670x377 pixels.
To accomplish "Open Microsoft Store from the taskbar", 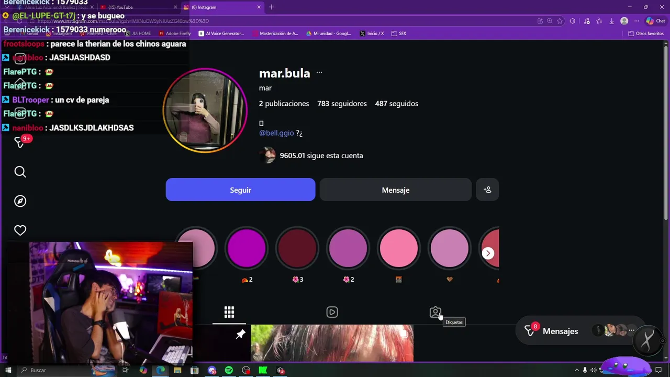I will tap(195, 370).
